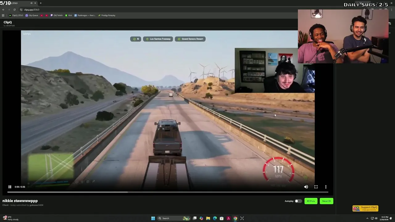This screenshot has height=222, width=395.
Task: Open File Explorer from the taskbar
Action: click(208, 218)
